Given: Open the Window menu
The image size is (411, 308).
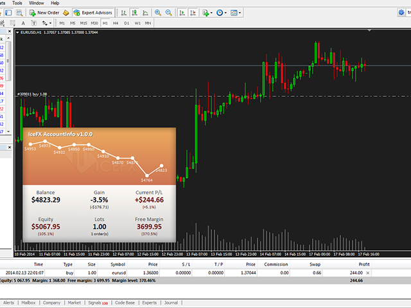Looking at the screenshot, I should pos(36,3).
